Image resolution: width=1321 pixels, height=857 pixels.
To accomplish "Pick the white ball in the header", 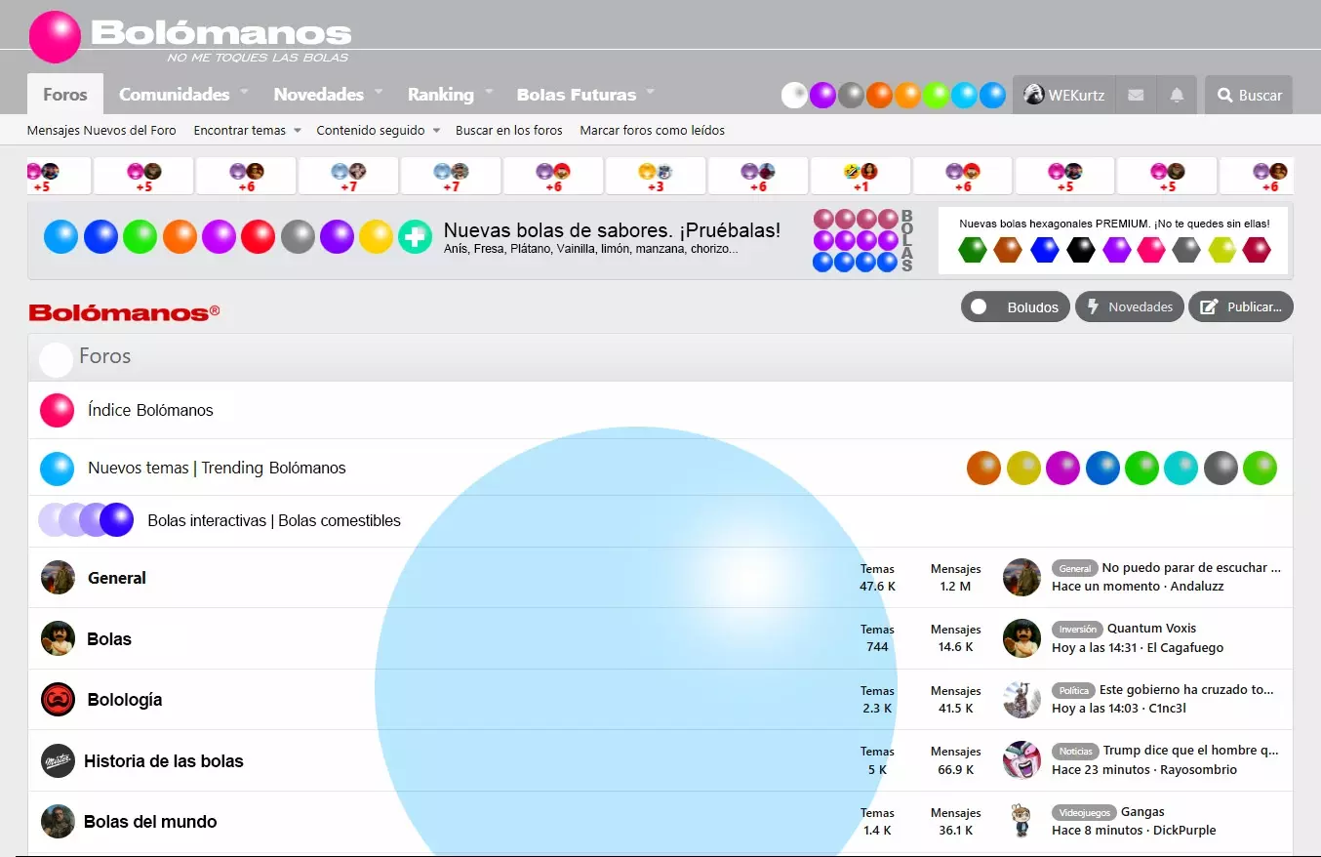I will pos(794,95).
